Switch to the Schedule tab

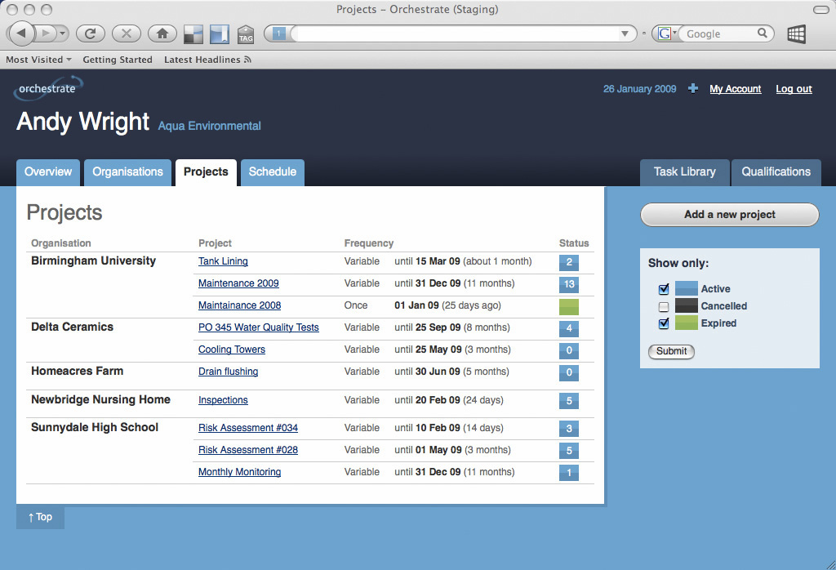coord(272,172)
